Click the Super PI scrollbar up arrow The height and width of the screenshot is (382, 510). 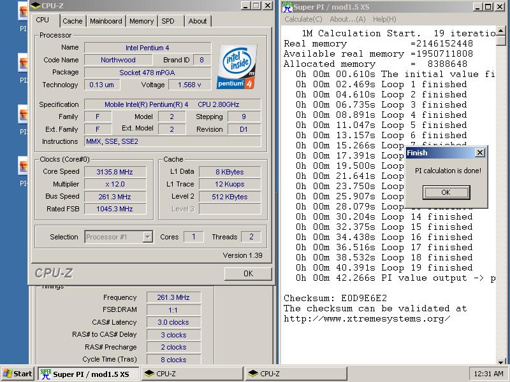[x=500, y=31]
